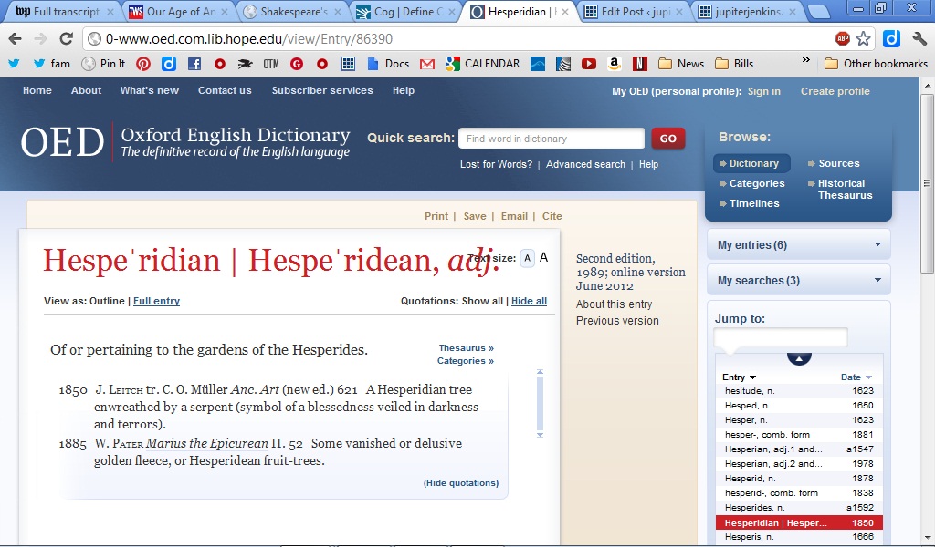Click the address bar URL

click(x=248, y=39)
